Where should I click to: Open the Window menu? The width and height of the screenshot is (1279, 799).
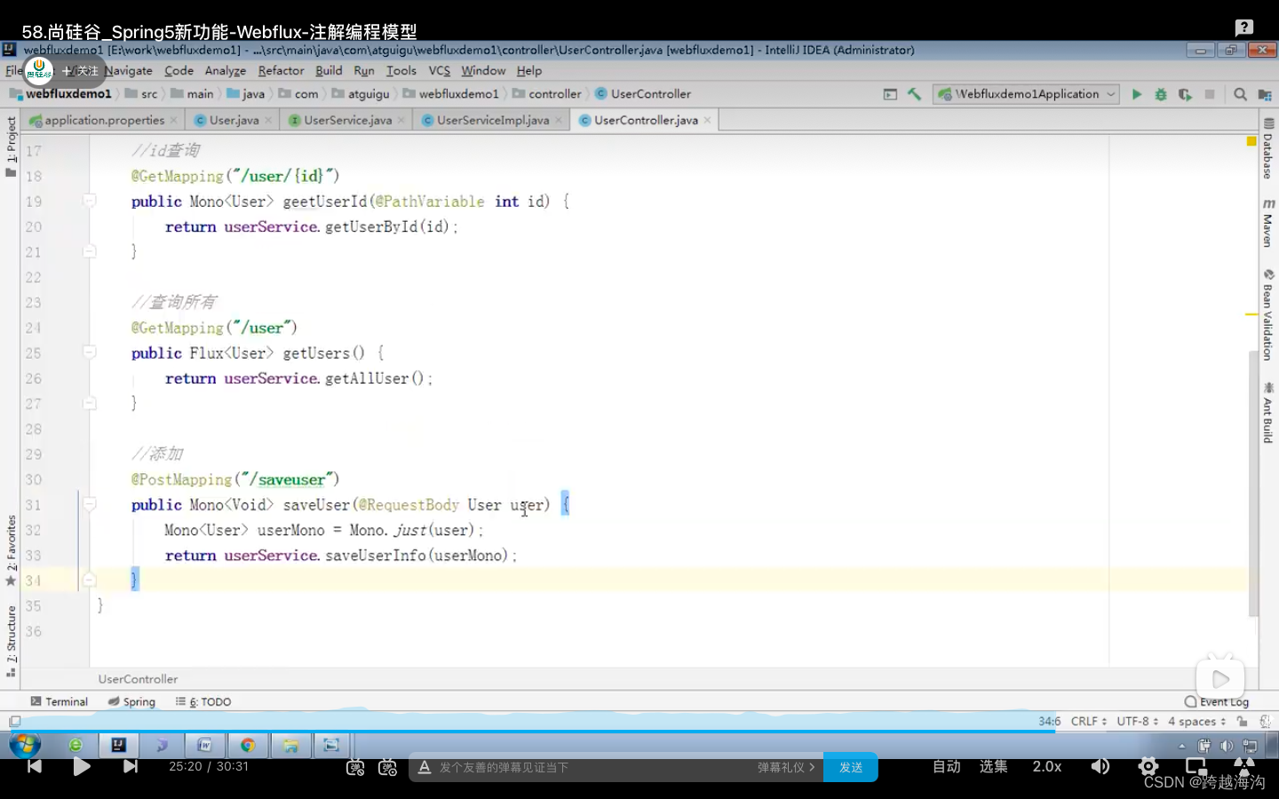coord(483,71)
